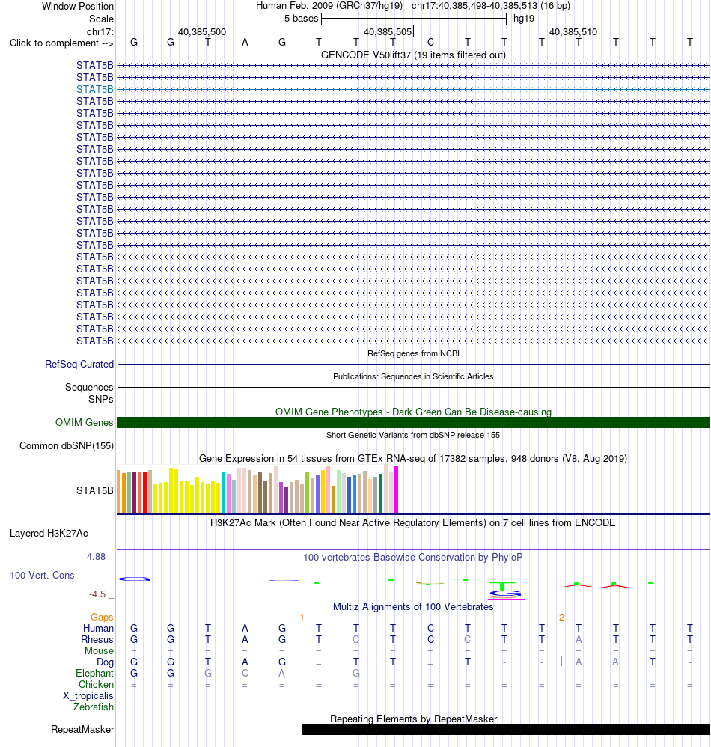The image size is (711, 747).
Task: Click the black RepeatMasker repeat element bar
Action: pyautogui.click(x=506, y=729)
